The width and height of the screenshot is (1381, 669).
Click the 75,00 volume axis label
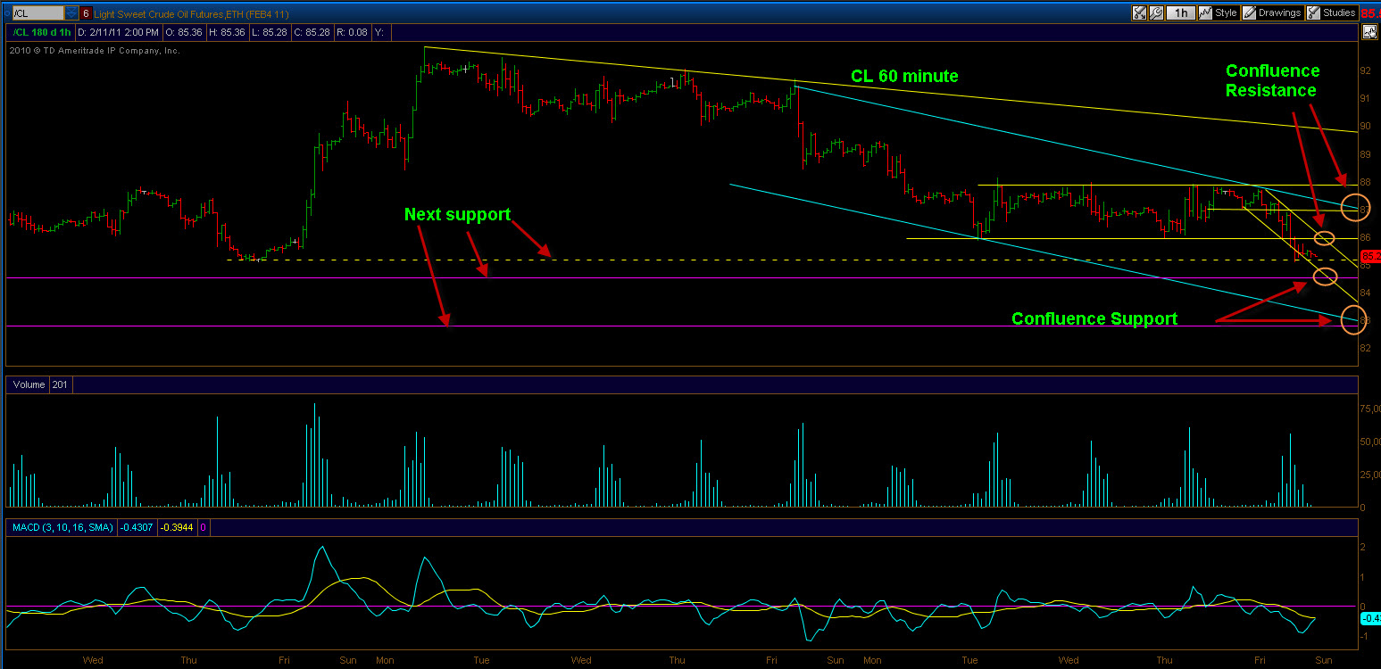point(1370,409)
